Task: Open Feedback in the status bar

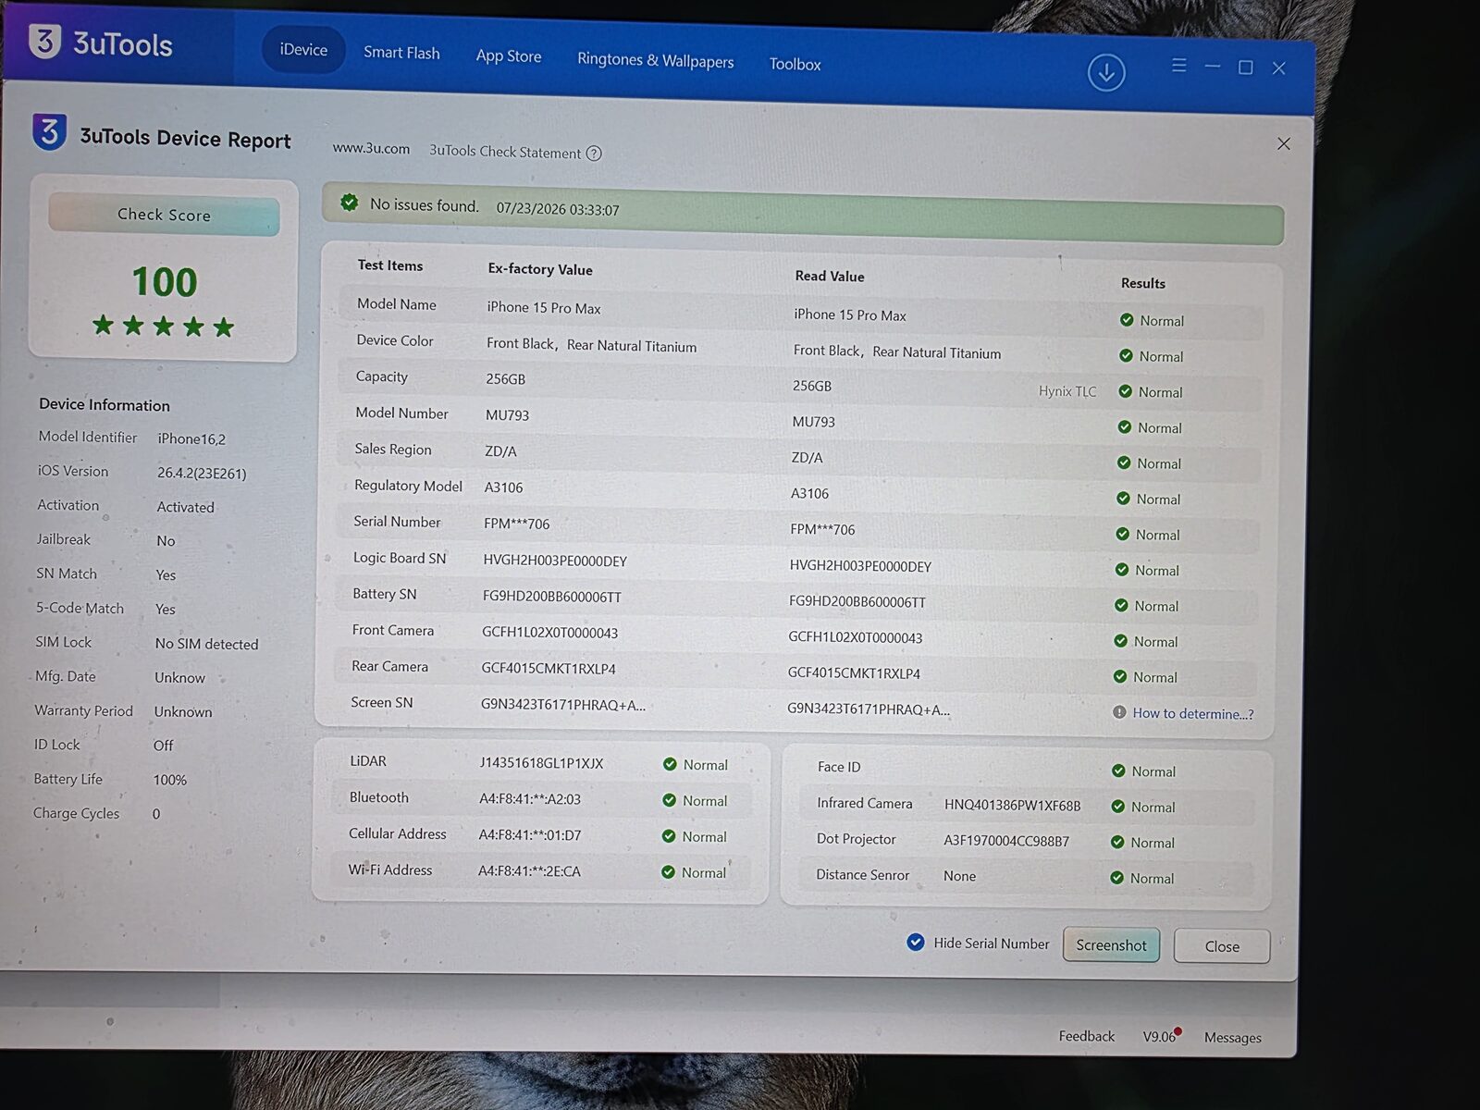Action: 1087,1036
